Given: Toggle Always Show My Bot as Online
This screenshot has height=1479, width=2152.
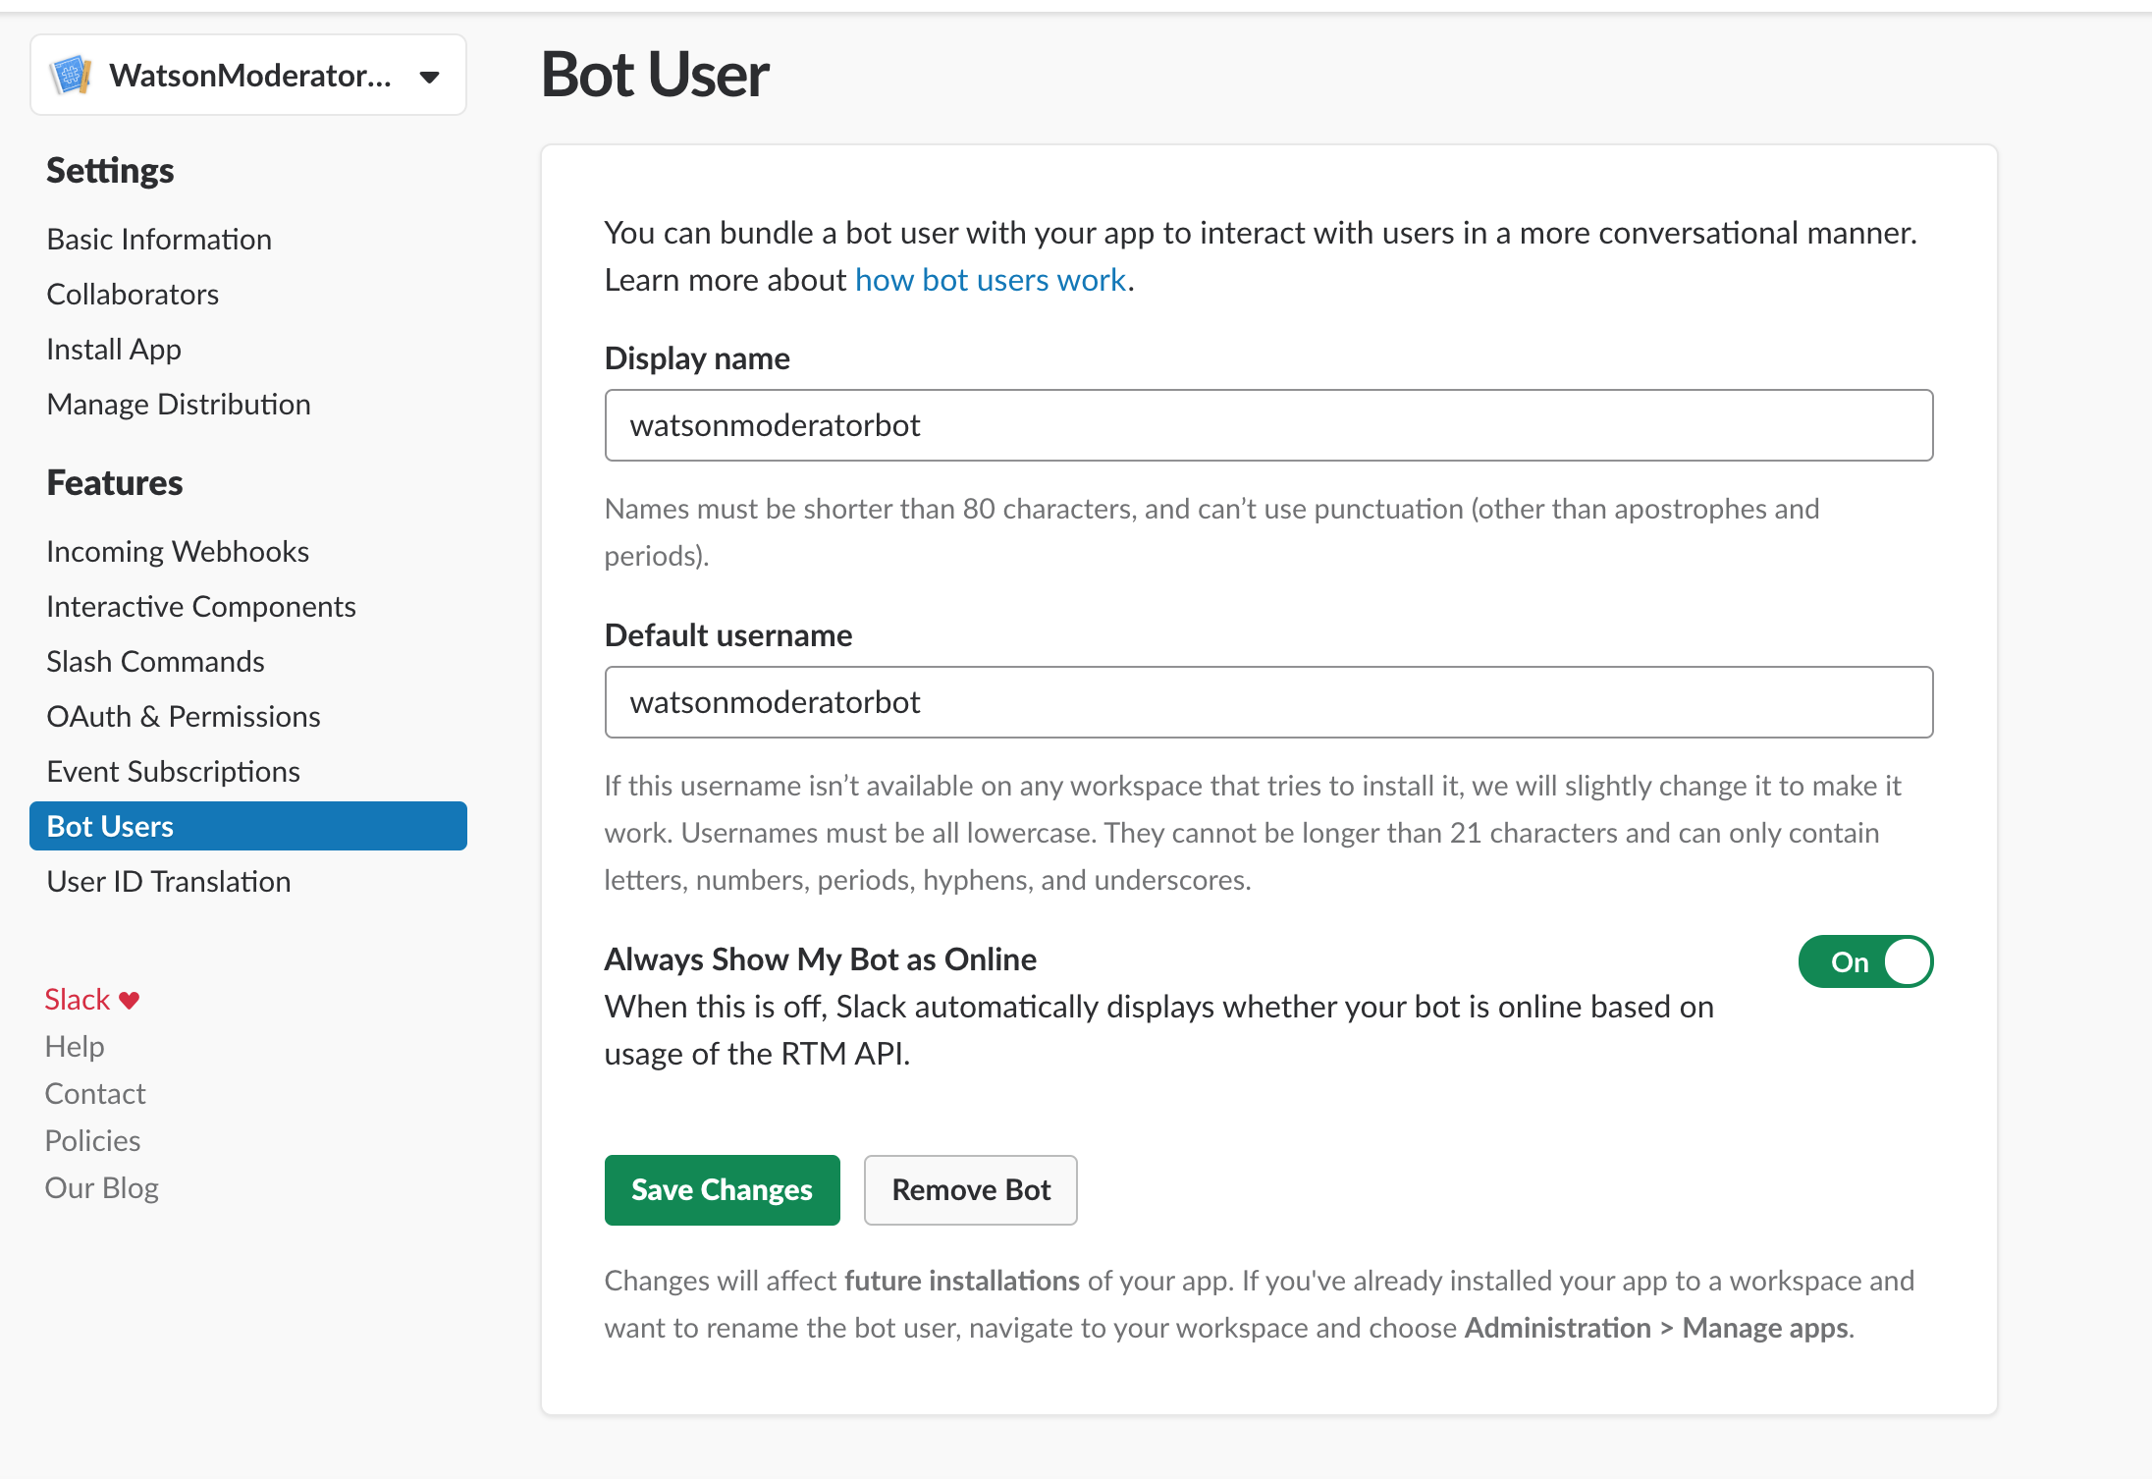Looking at the screenshot, I should point(1864,961).
